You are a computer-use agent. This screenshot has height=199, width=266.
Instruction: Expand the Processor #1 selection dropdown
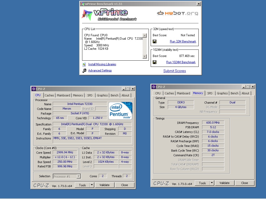[x=78, y=176]
